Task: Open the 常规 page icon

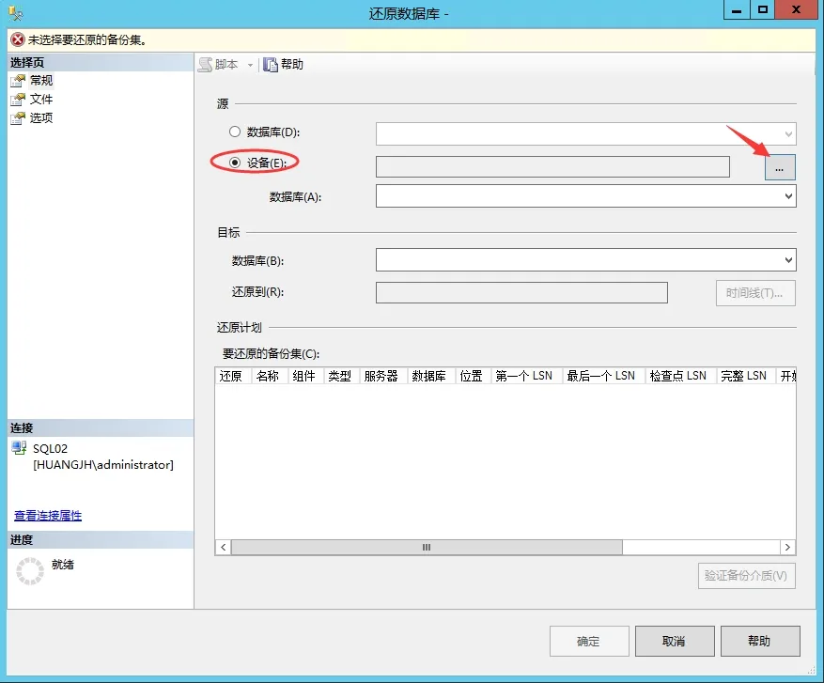Action: pyautogui.click(x=18, y=81)
